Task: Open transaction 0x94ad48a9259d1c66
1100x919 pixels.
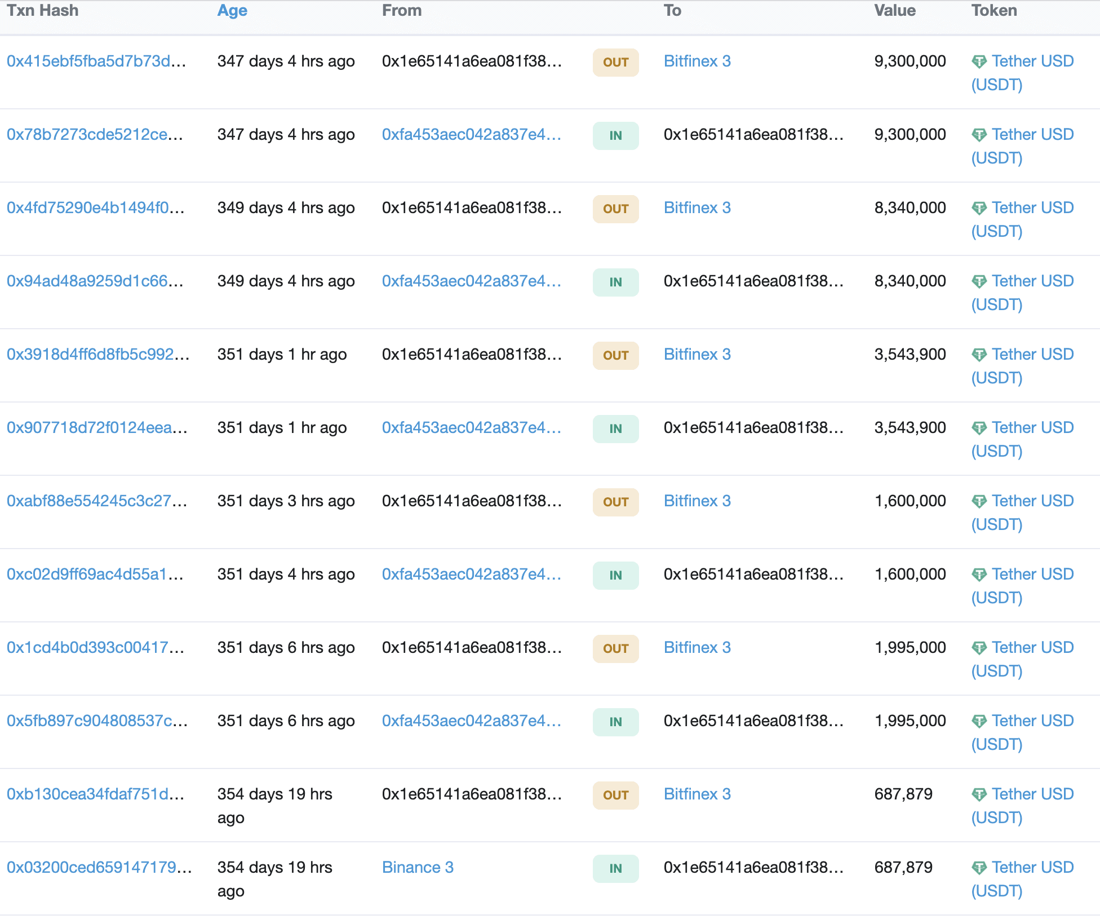Action: coord(95,281)
